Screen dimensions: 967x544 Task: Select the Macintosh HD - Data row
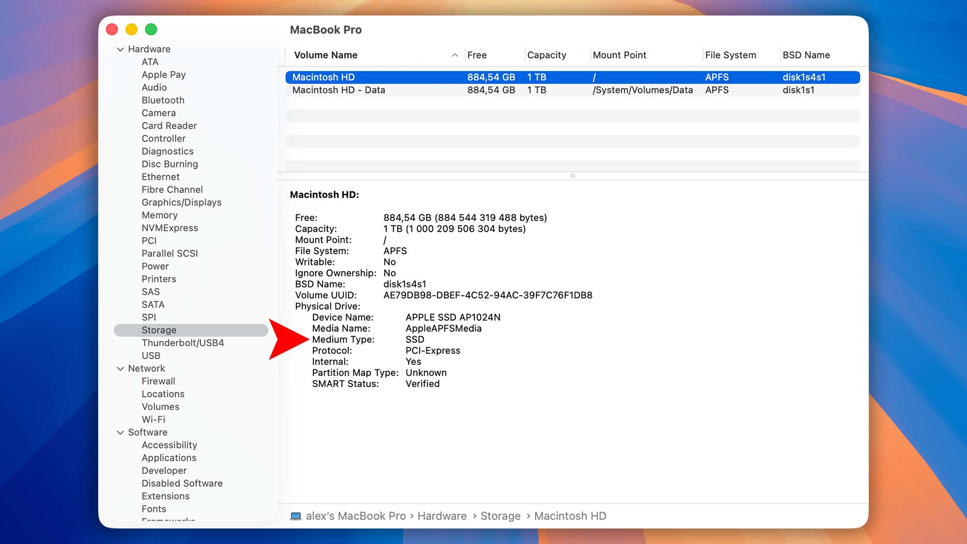[x=572, y=90]
